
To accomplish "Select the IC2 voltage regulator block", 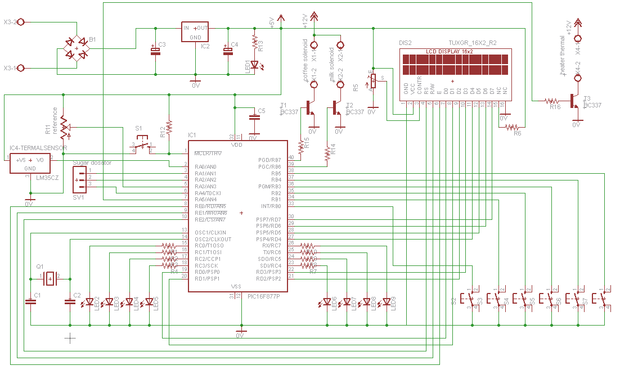I will click(x=195, y=32).
